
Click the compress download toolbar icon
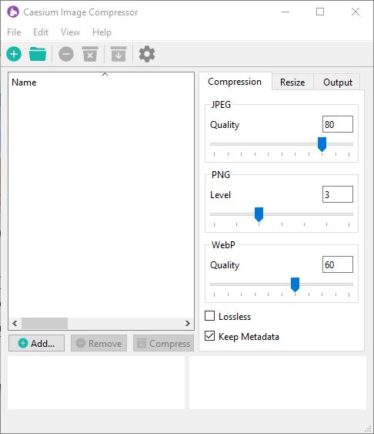(x=119, y=54)
